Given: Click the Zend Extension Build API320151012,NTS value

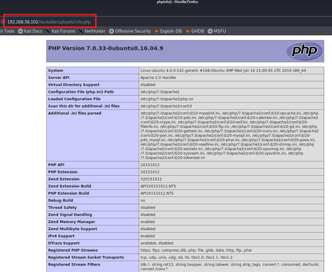Looking at the screenshot, I should click(157, 186).
